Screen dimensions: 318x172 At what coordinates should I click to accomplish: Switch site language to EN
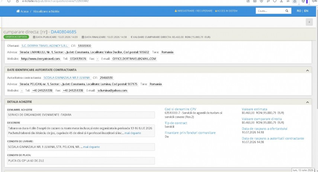click(x=306, y=11)
